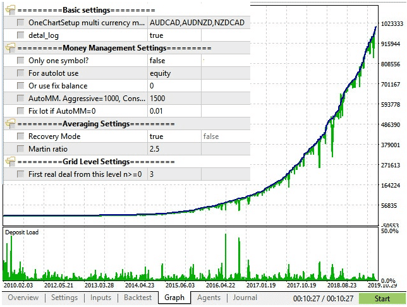Toggle the detal_log checkbox
The width and height of the screenshot is (407, 307).
coord(20,35)
